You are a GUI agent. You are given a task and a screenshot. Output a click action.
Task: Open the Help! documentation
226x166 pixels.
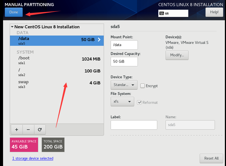click(214, 12)
